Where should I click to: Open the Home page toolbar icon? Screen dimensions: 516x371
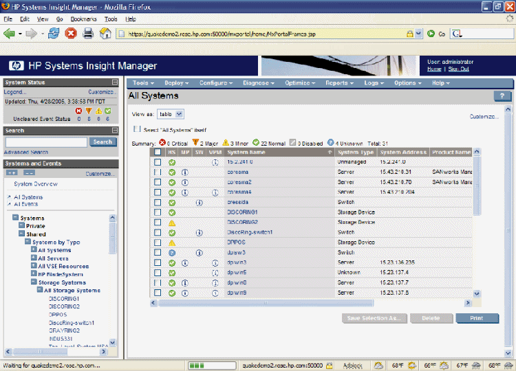[x=105, y=33]
